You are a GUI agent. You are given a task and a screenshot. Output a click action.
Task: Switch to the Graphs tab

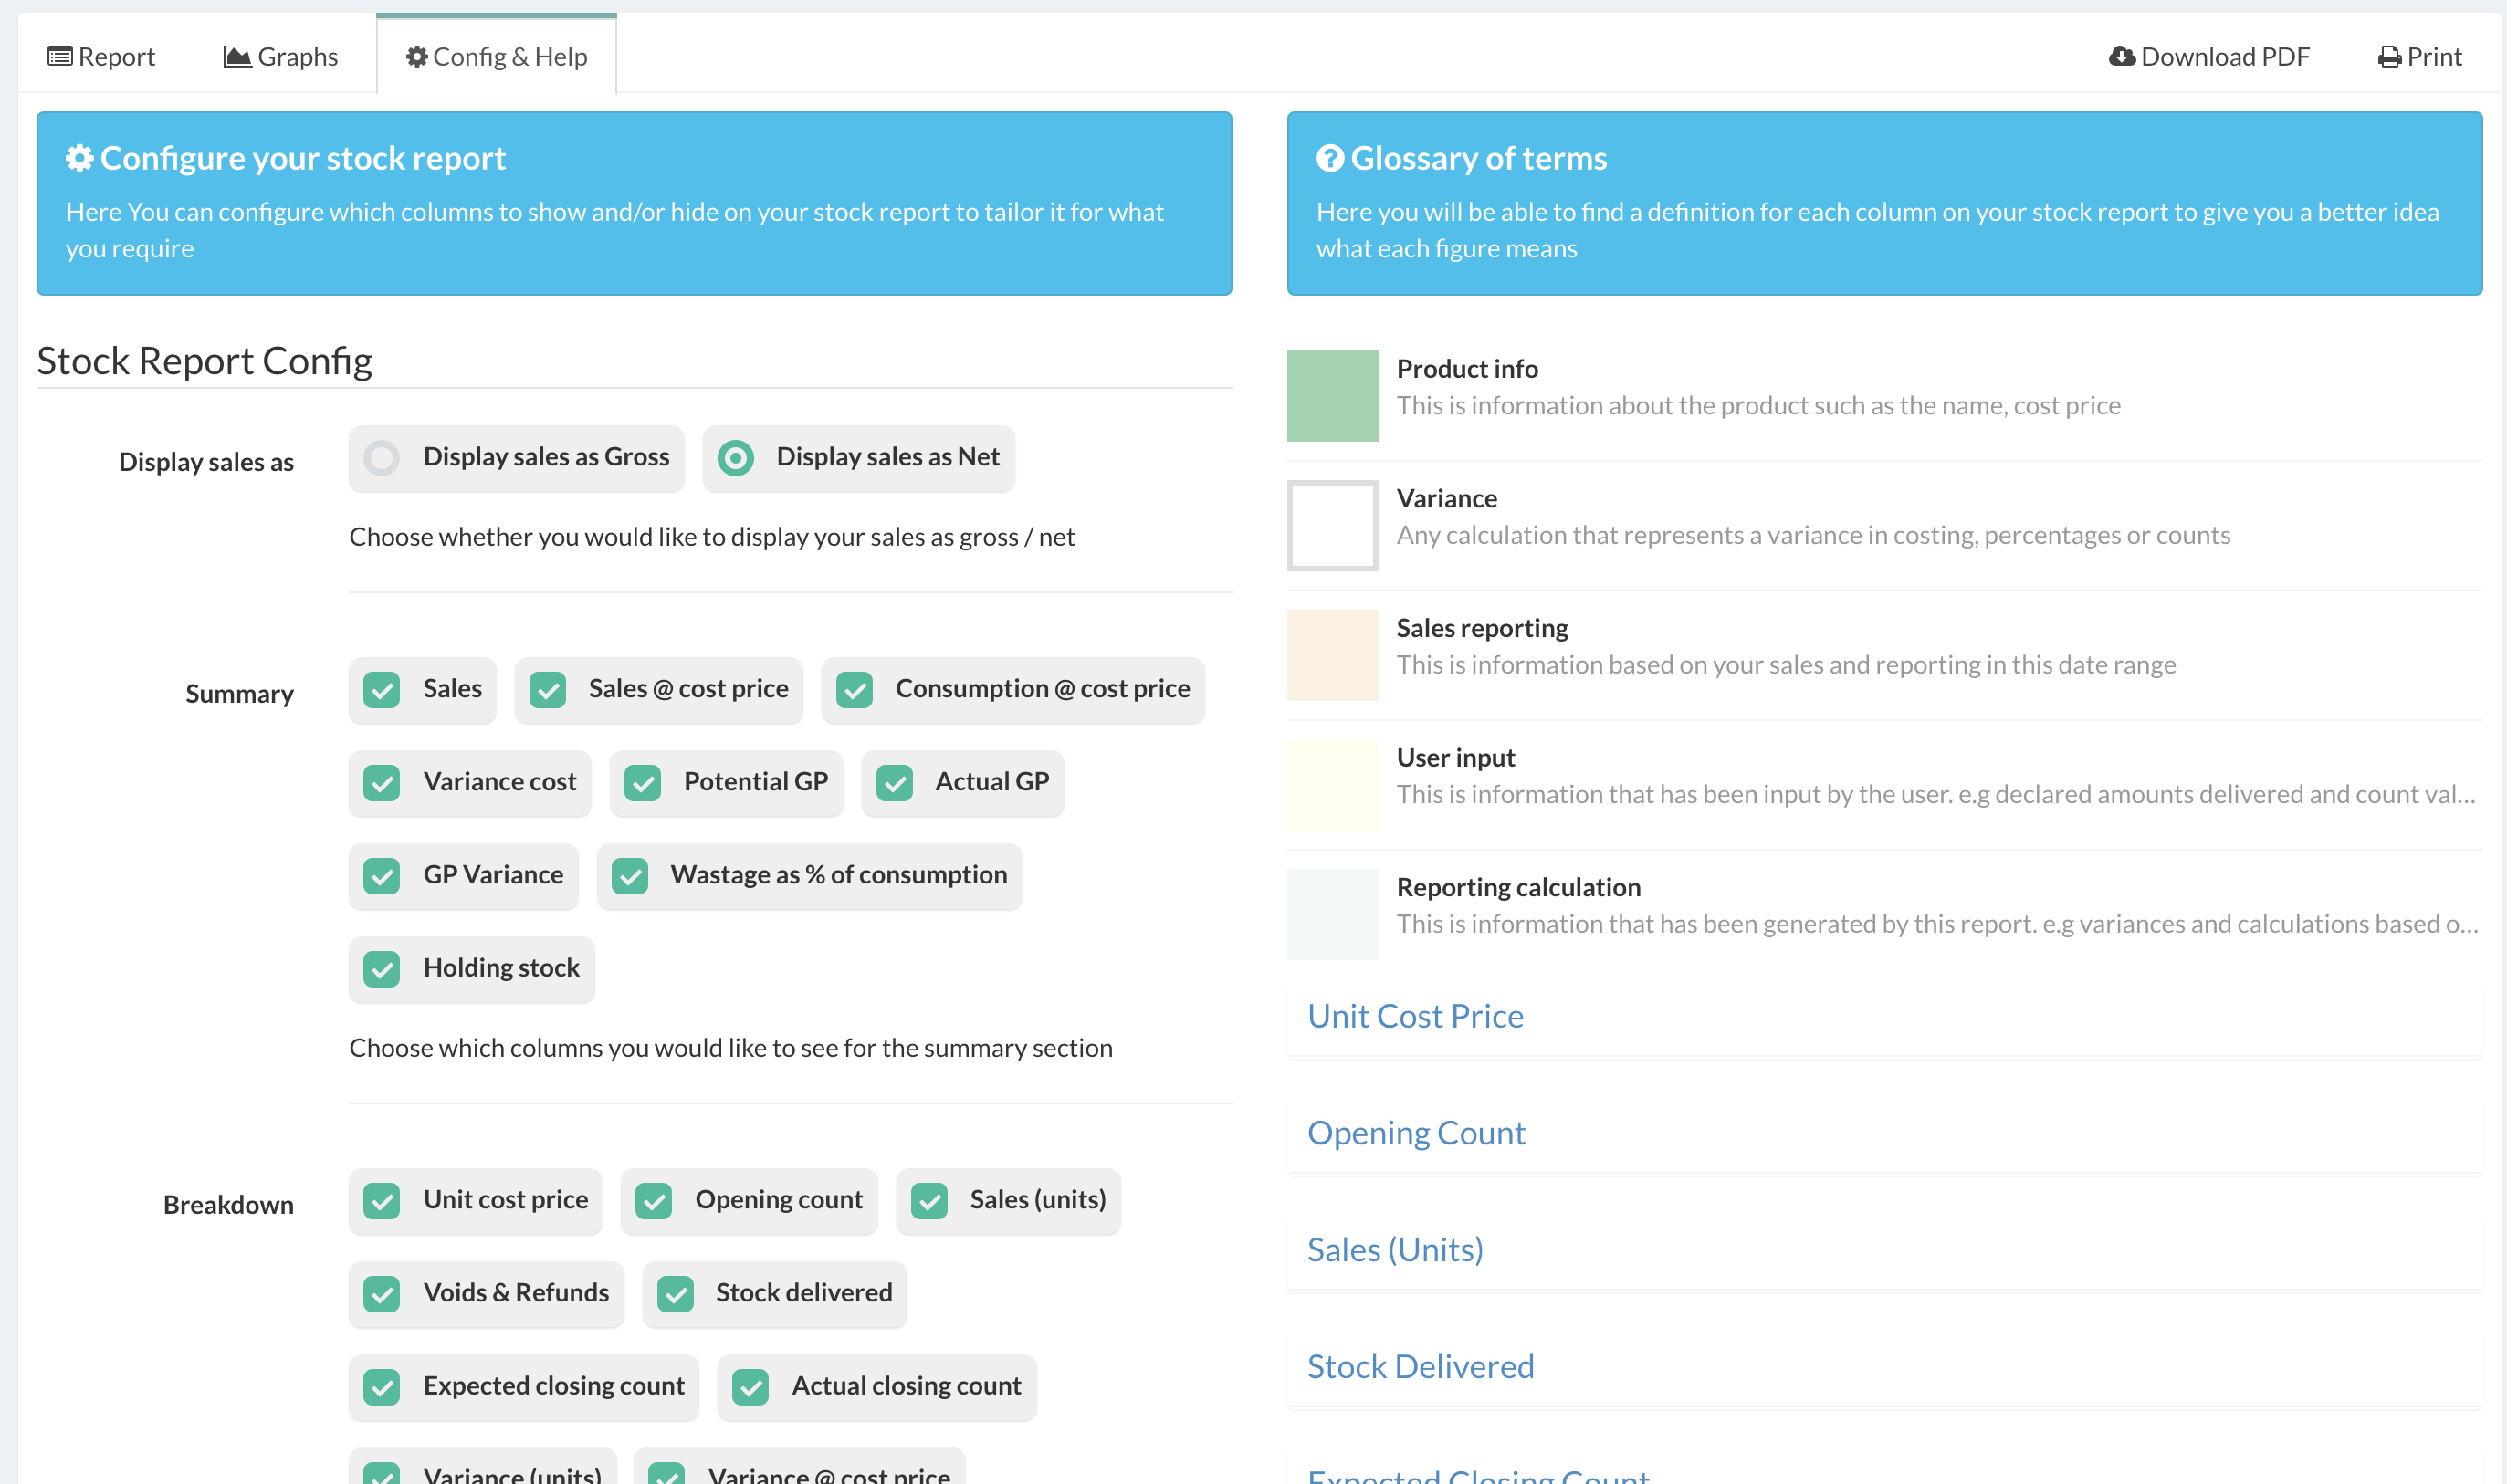click(281, 57)
